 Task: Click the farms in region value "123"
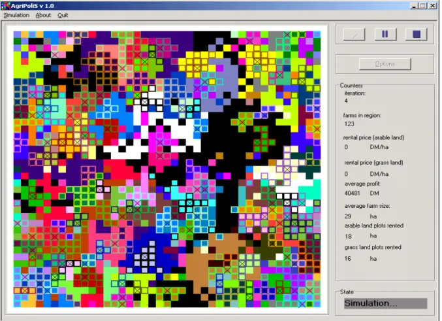pos(349,124)
